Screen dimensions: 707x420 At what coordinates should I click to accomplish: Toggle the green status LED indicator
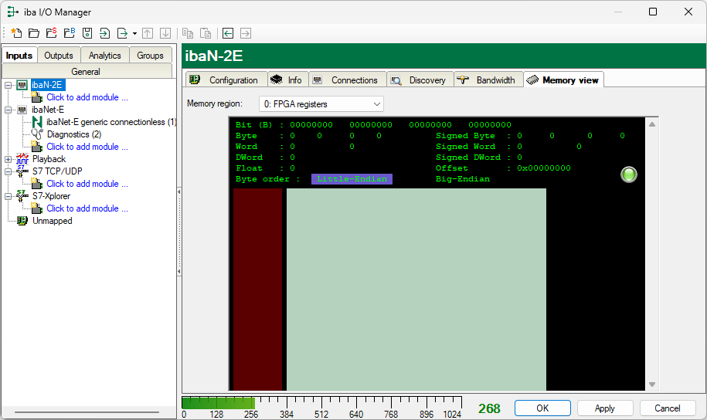click(629, 174)
